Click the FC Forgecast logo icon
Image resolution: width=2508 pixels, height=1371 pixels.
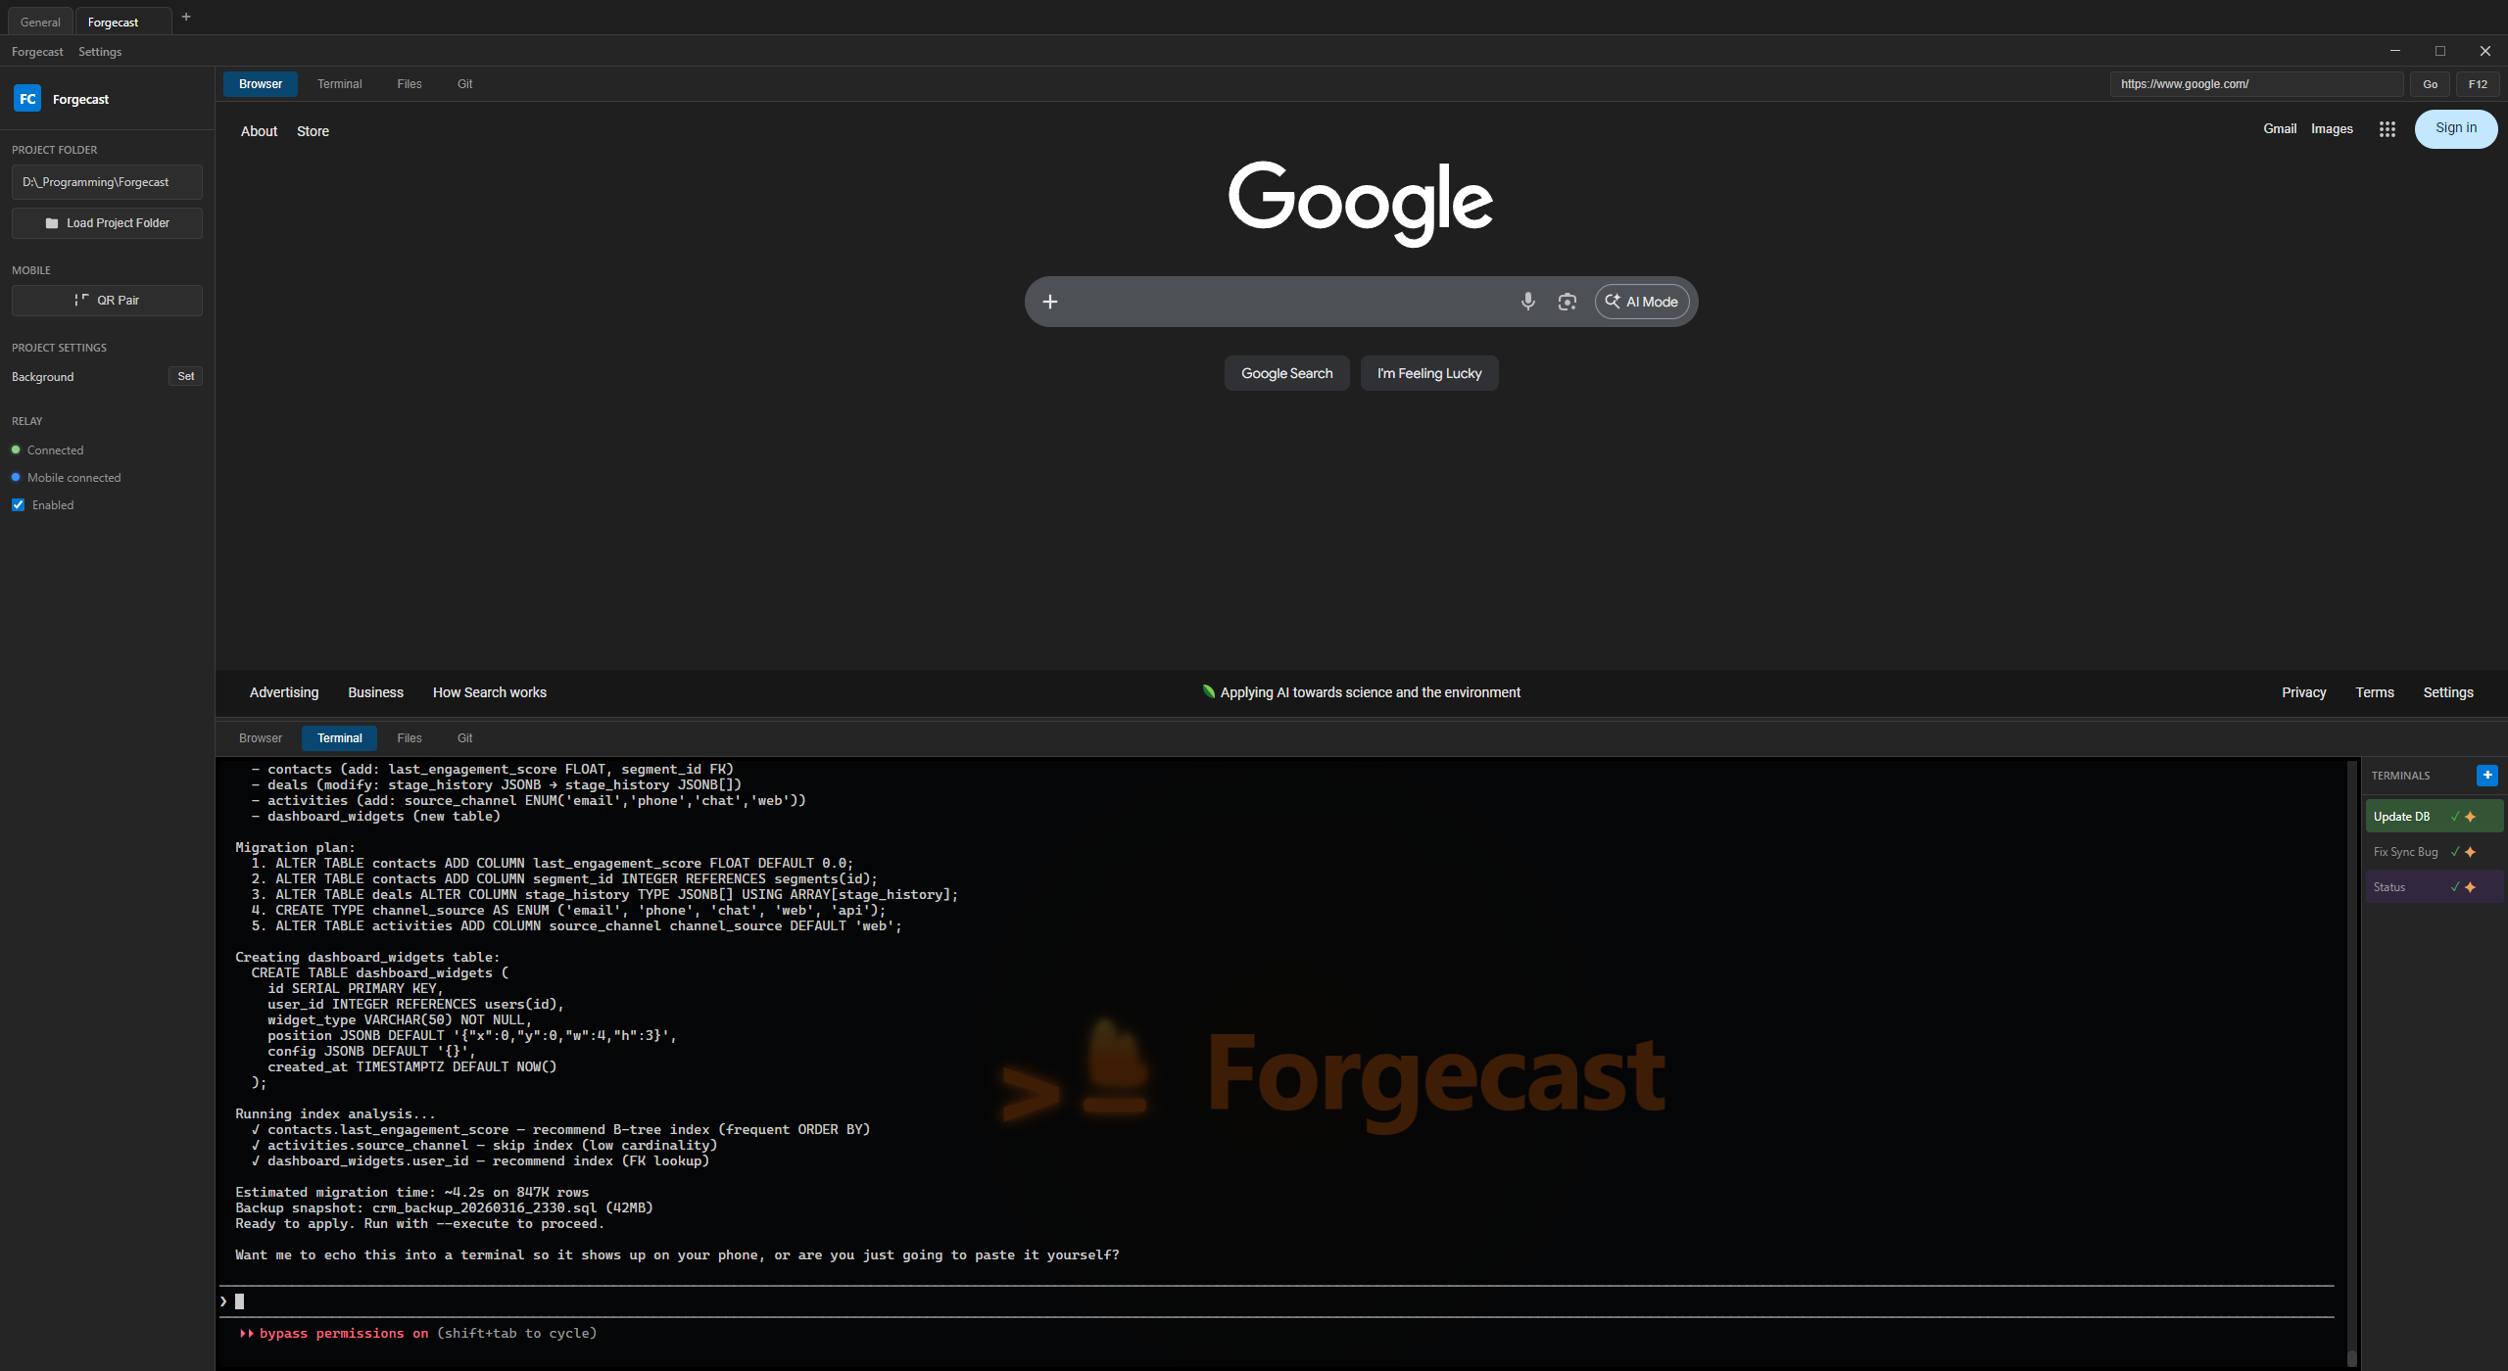tap(27, 98)
